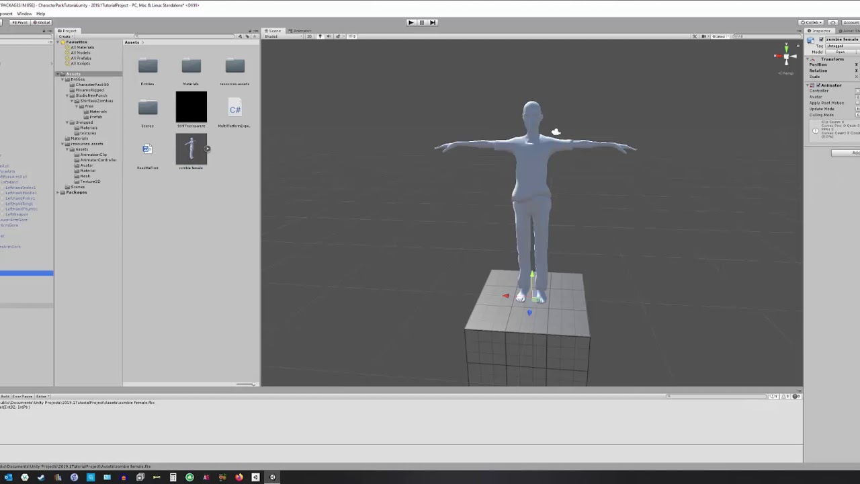Select the Inspector tab
Image resolution: width=860 pixels, height=484 pixels.
(820, 31)
